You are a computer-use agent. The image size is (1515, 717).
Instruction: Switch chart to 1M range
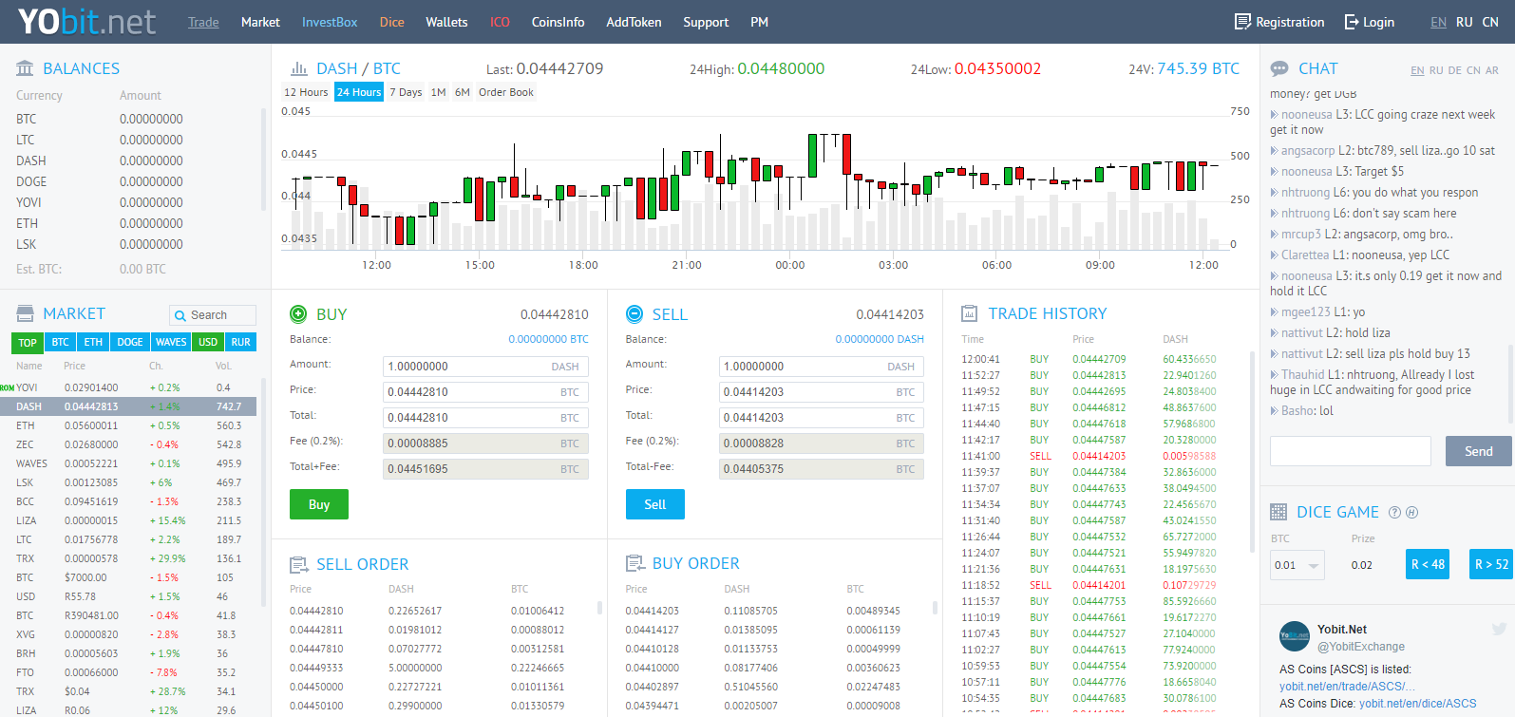click(438, 92)
